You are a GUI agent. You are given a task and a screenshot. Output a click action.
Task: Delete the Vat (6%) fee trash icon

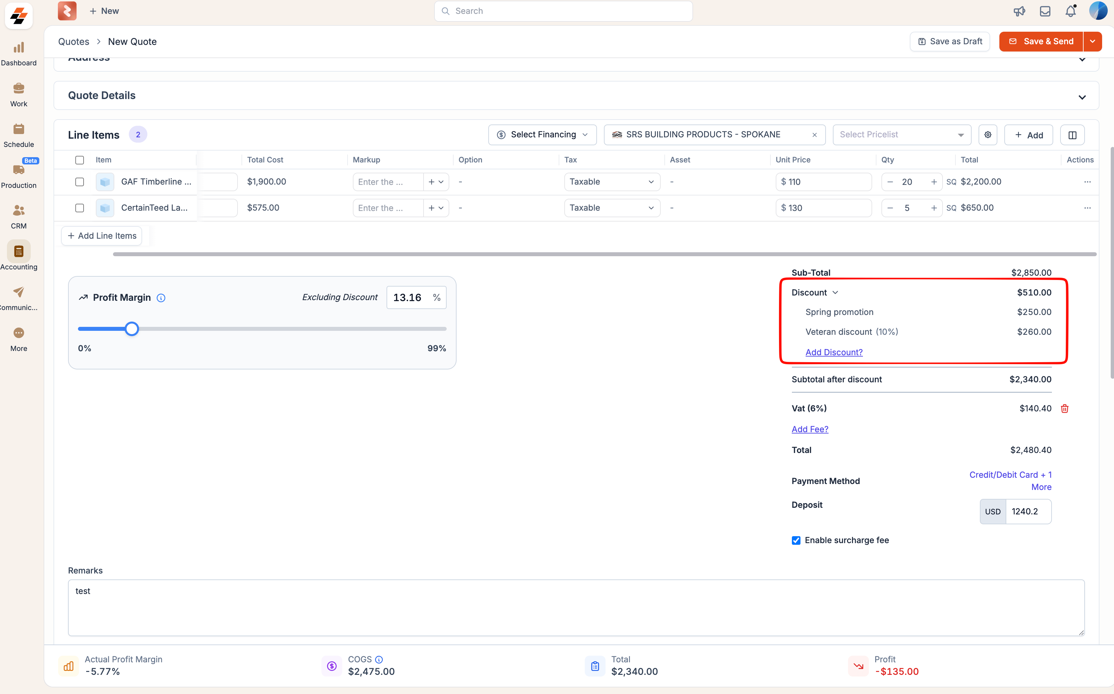click(x=1064, y=408)
